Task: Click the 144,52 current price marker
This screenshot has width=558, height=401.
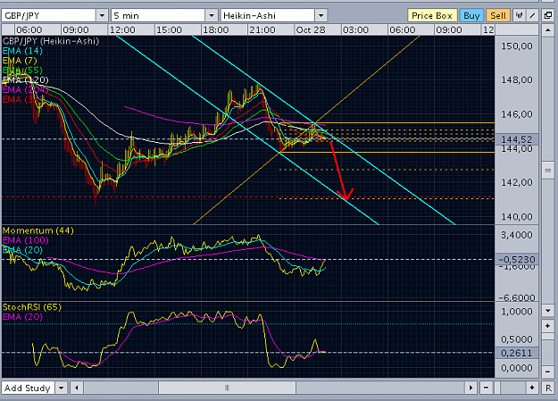Action: (x=517, y=139)
